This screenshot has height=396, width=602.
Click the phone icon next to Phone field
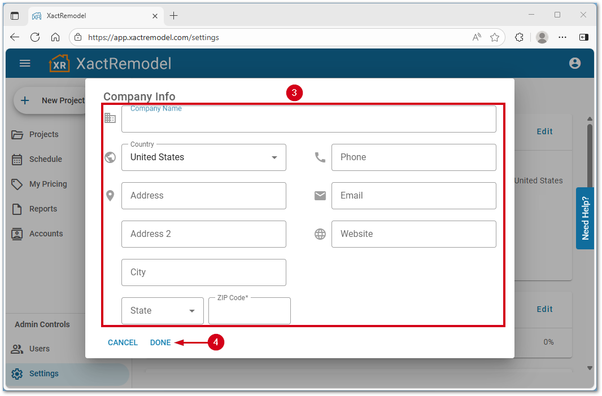320,157
